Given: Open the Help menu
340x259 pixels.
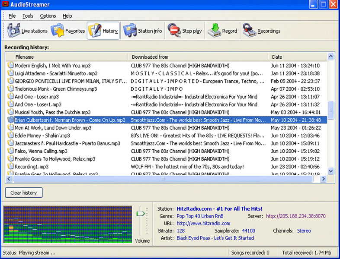Looking at the screenshot, I should [x=67, y=16].
